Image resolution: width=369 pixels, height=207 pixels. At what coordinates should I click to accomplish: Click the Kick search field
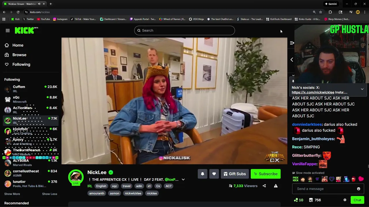coord(184,30)
